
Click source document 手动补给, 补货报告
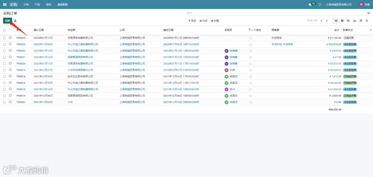point(283,45)
